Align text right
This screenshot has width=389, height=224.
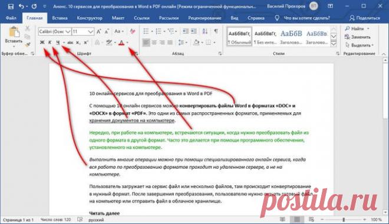coord(162,42)
